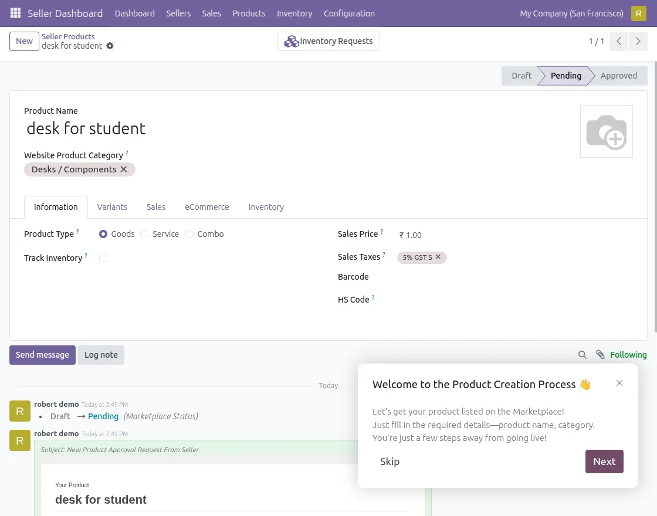Upload product image via camera placeholder

tap(606, 131)
